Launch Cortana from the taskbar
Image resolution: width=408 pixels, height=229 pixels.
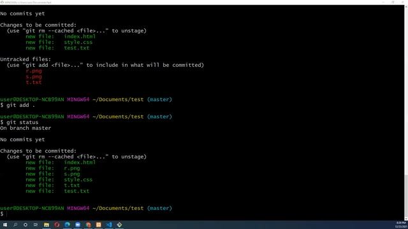pos(25,225)
